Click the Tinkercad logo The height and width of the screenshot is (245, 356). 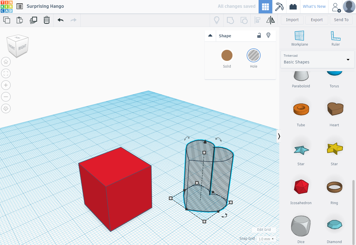point(6,6)
